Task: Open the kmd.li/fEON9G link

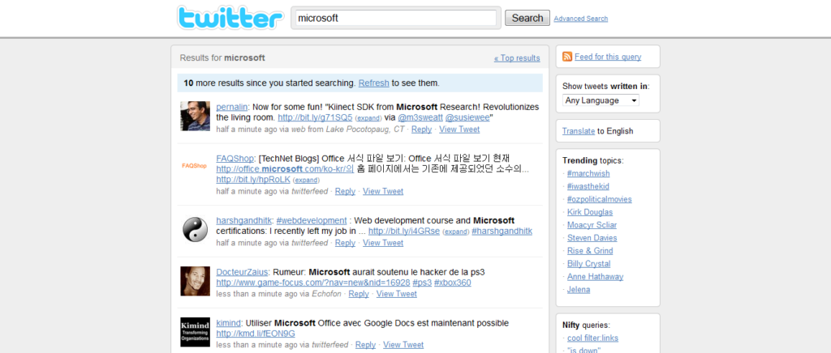Action: [256, 334]
